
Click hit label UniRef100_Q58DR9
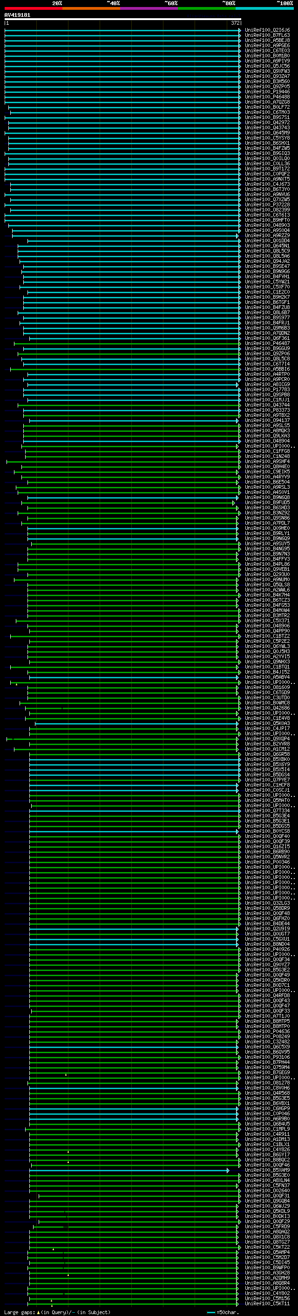tap(267, 908)
